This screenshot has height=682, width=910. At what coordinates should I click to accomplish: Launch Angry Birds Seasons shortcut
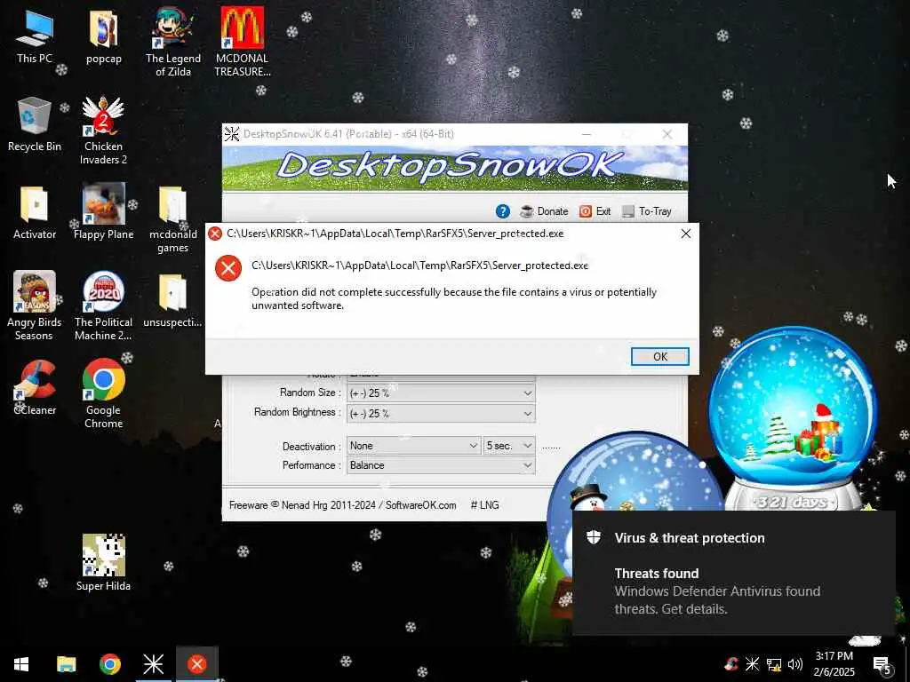(x=35, y=305)
